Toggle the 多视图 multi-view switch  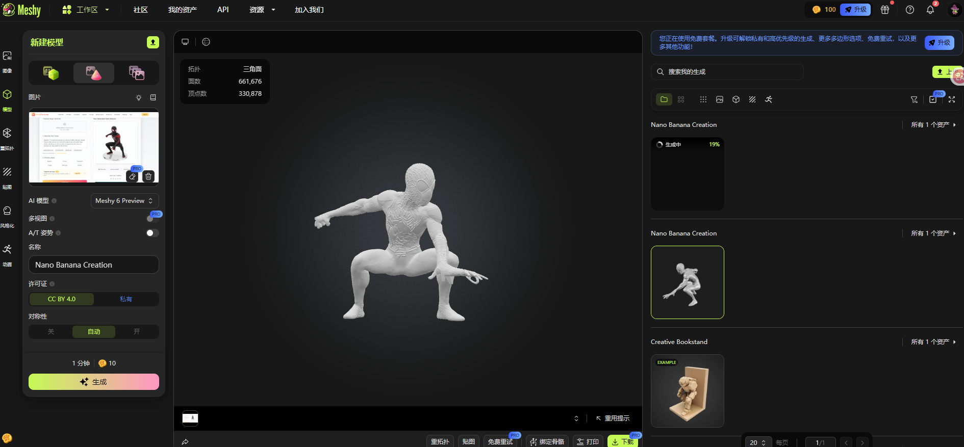153,219
